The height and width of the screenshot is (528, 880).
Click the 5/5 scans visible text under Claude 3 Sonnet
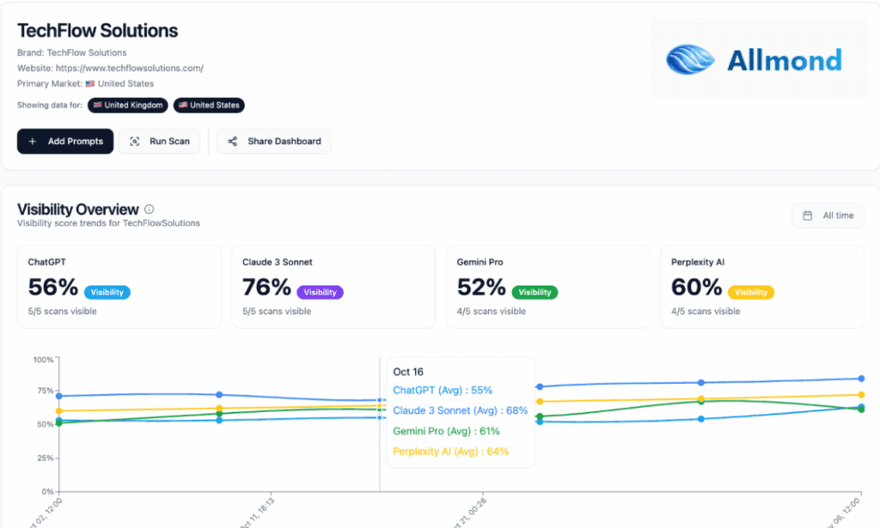tap(277, 311)
